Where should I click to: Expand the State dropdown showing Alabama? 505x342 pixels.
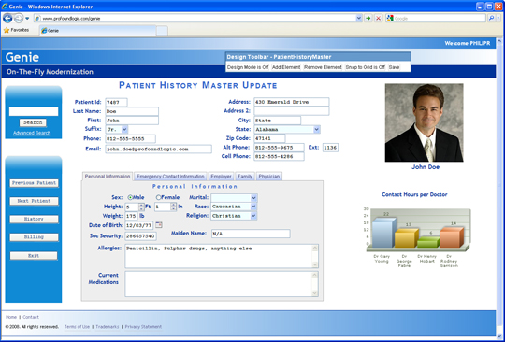click(317, 129)
